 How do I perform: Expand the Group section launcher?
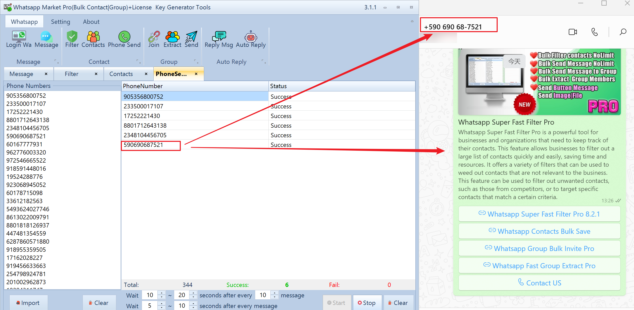196,62
